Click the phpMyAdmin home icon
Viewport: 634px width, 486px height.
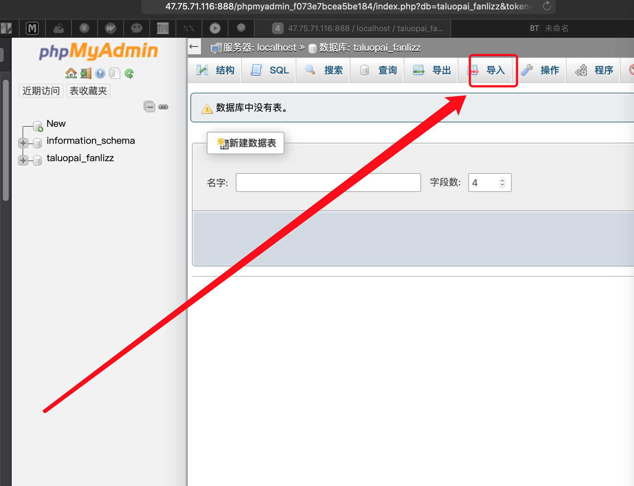click(71, 74)
